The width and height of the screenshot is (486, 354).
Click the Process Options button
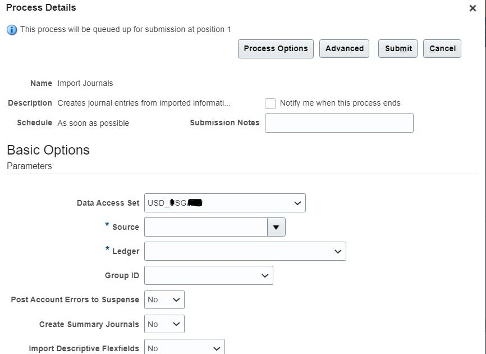[x=275, y=48]
